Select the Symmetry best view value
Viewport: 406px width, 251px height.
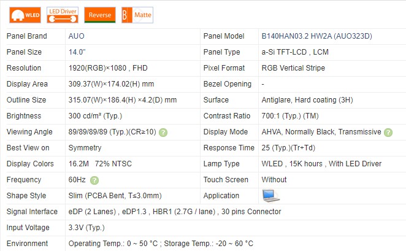85,148
